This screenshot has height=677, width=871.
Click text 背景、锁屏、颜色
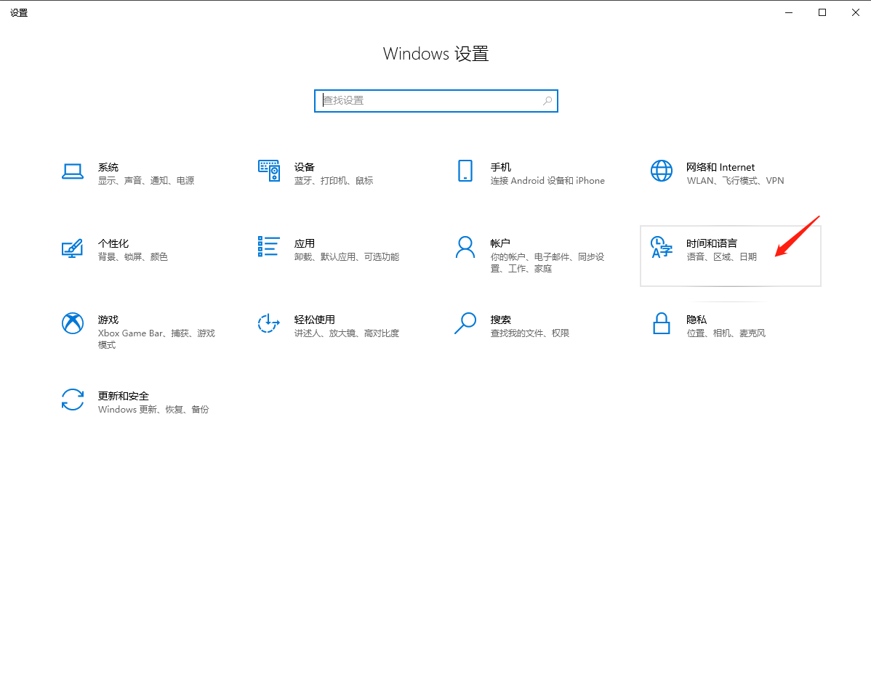click(x=133, y=256)
